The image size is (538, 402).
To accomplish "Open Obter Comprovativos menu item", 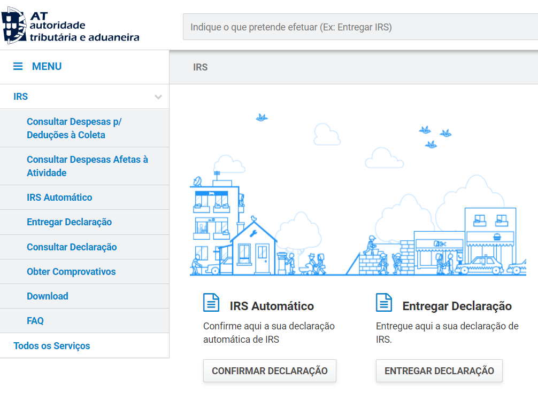I will 71,272.
